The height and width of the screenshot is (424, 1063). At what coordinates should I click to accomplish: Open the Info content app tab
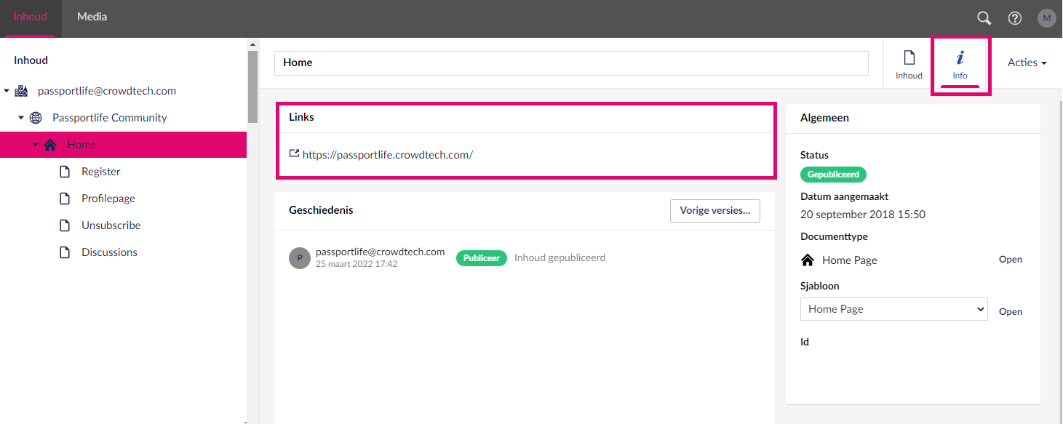tap(960, 64)
